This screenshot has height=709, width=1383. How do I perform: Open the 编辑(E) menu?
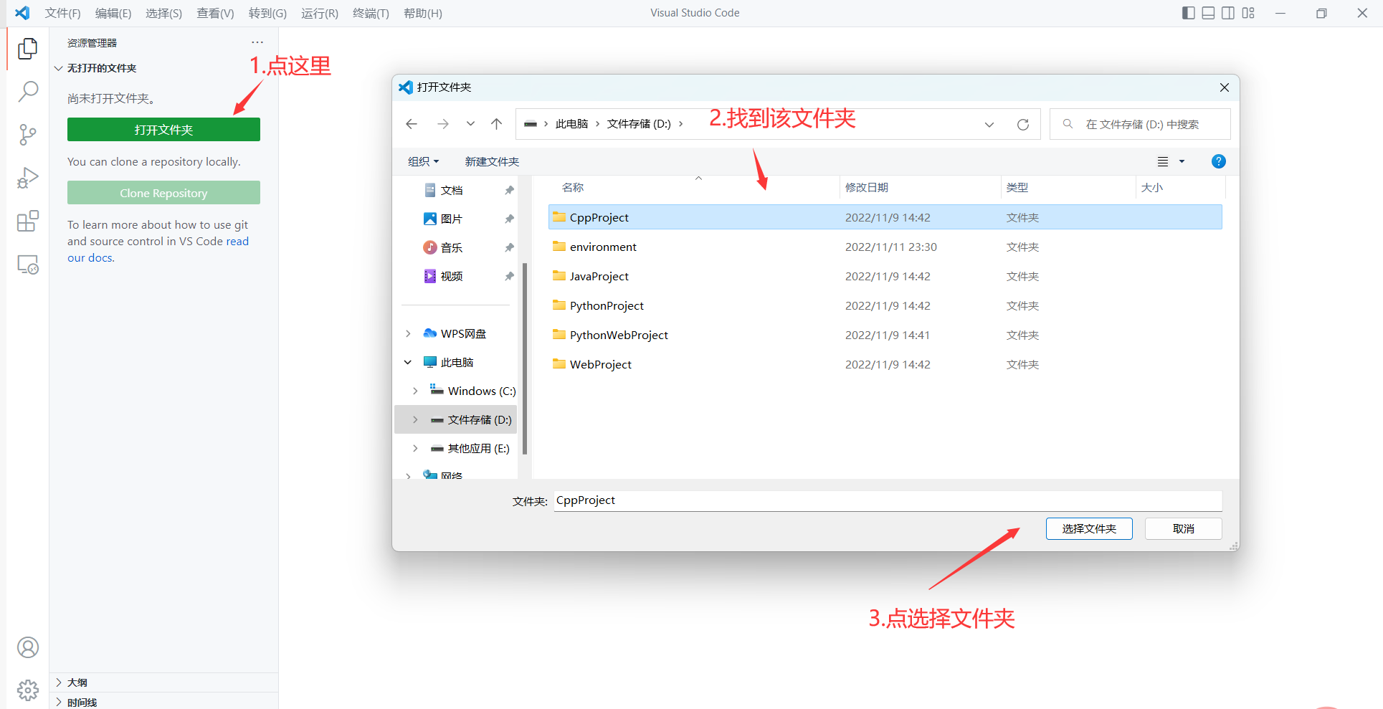pos(113,13)
